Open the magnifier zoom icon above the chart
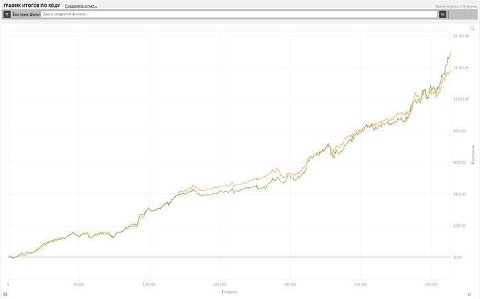480x299 pixels. (x=472, y=29)
